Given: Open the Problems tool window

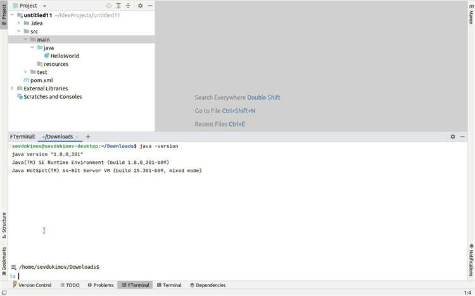Looking at the screenshot, I should pyautogui.click(x=101, y=285).
